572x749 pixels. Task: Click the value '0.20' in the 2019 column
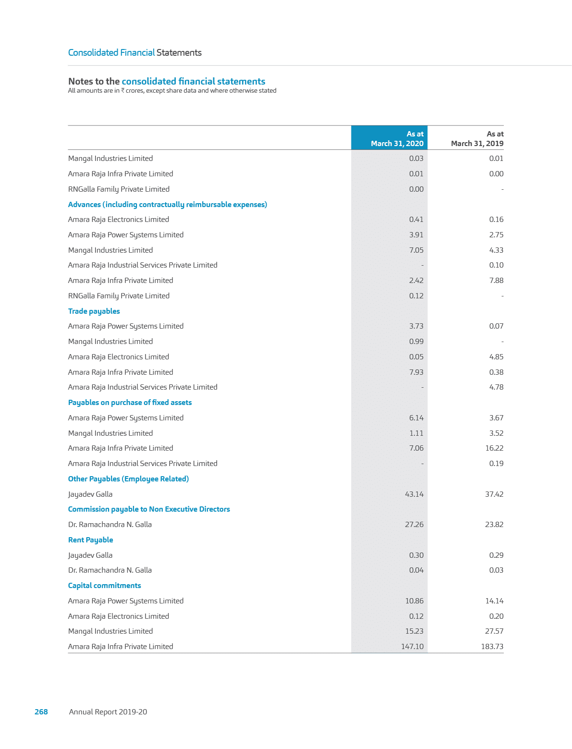[x=497, y=616]
